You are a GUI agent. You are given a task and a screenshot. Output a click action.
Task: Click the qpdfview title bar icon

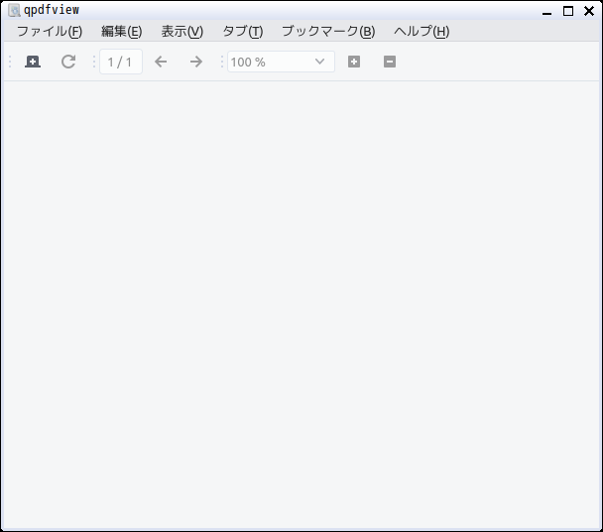point(14,10)
